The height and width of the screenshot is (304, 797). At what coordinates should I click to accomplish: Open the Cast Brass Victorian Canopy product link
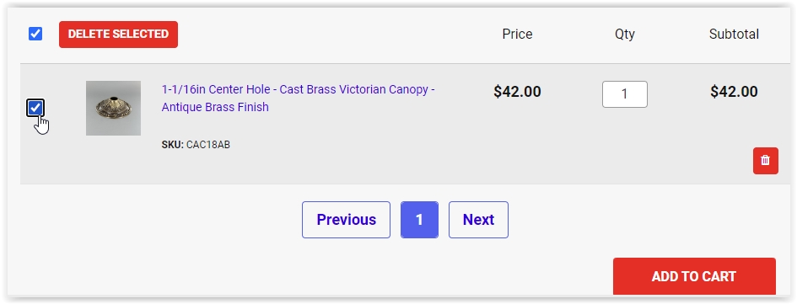click(298, 98)
